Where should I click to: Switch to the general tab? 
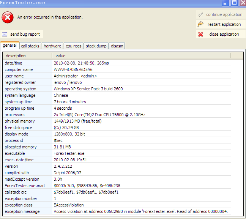pos(10,45)
